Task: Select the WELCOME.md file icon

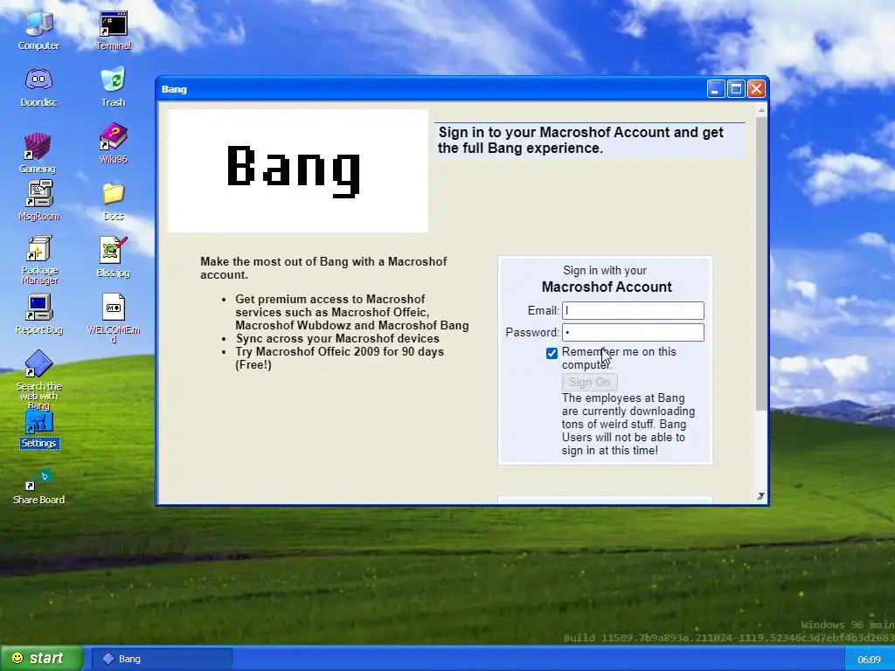Action: coord(113,318)
